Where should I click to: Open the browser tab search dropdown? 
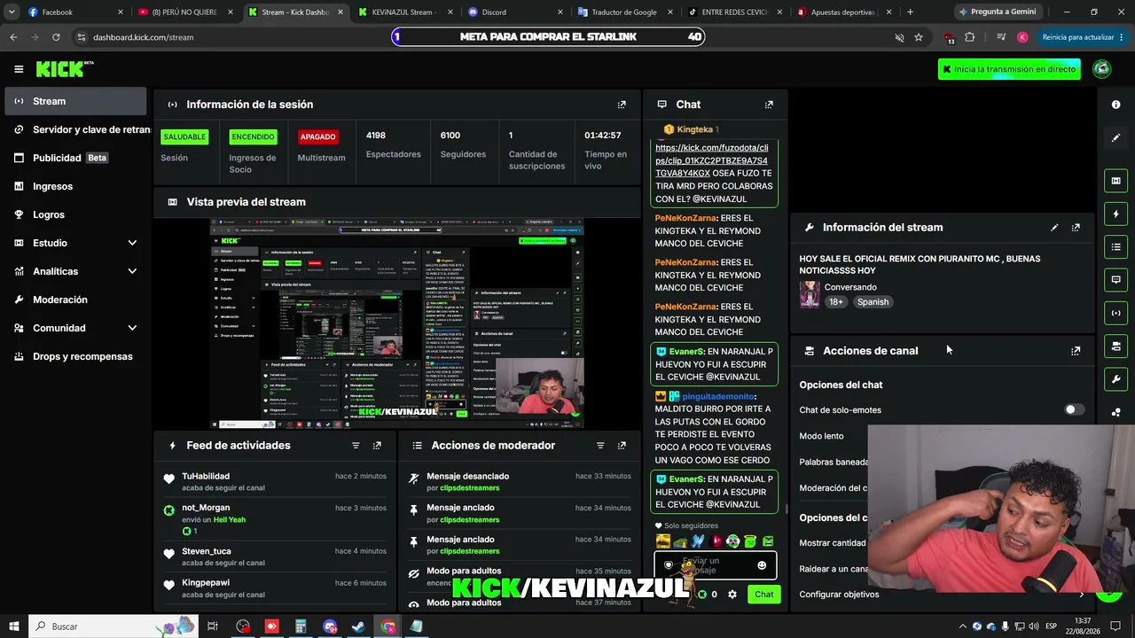coord(12,12)
